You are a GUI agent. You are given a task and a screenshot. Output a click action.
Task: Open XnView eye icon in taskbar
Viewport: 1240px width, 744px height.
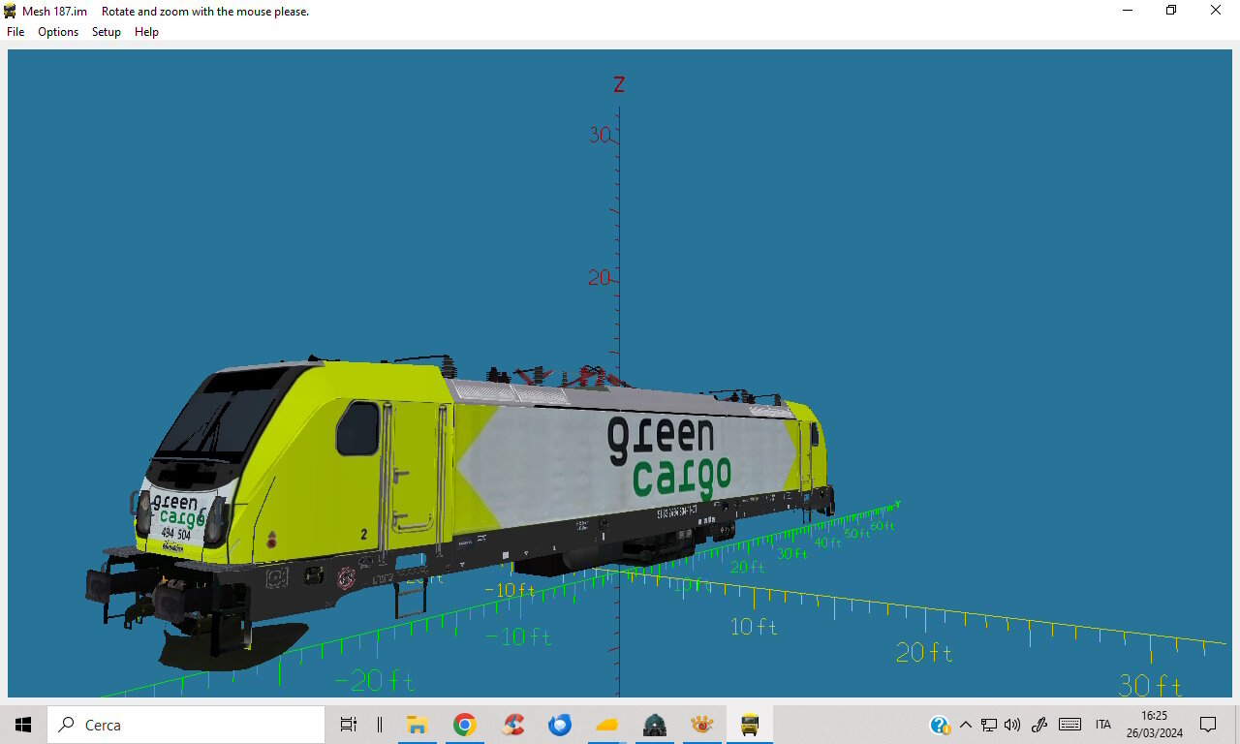pyautogui.click(x=702, y=725)
